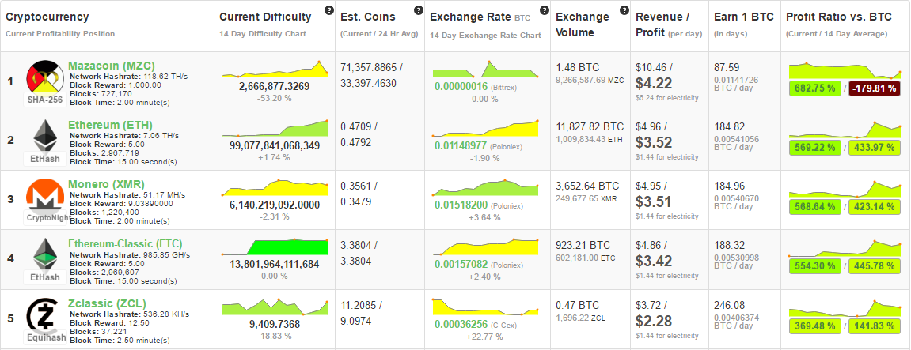Click help icon beside Est. Coins header
Image resolution: width=911 pixels, height=350 pixels.
[x=418, y=10]
